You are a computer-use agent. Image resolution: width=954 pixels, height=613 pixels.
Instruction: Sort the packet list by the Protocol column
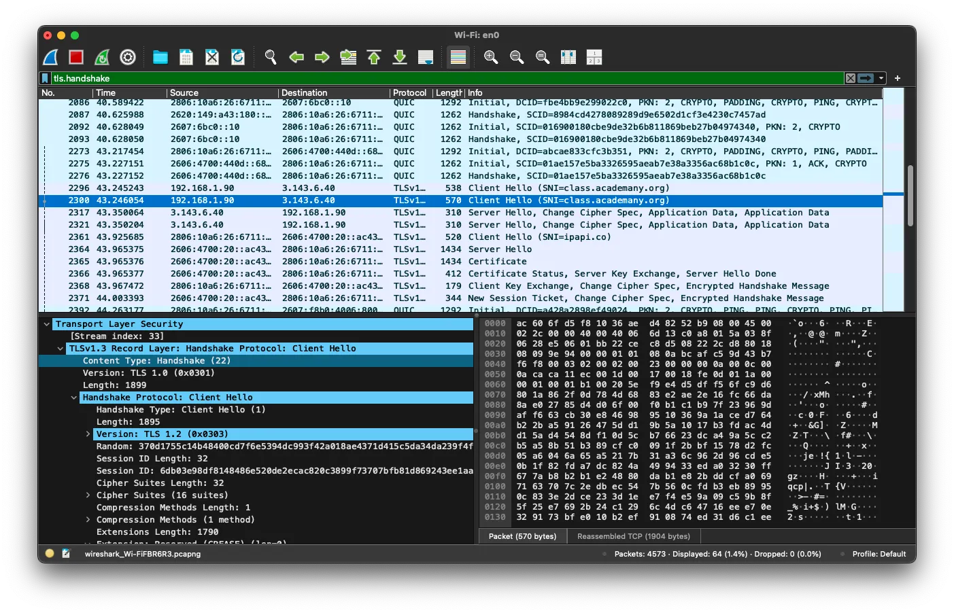(x=410, y=93)
